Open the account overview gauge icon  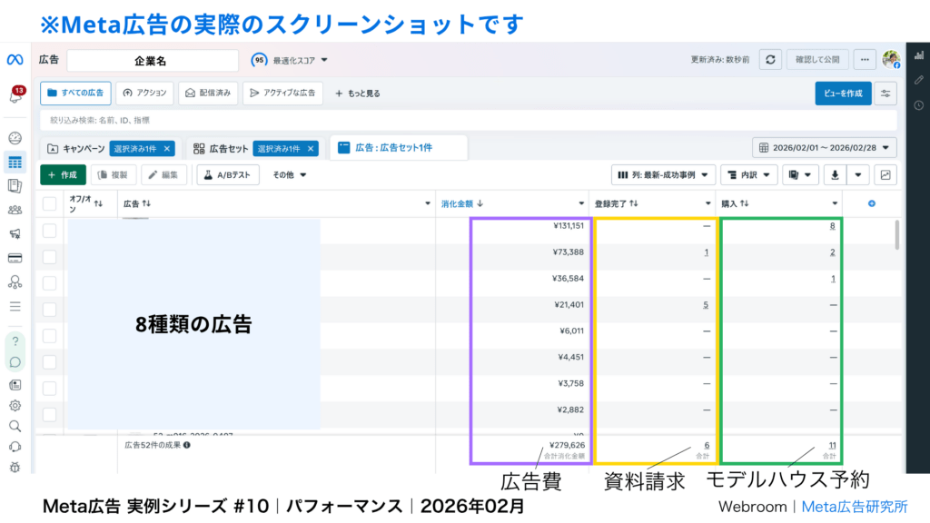point(15,138)
